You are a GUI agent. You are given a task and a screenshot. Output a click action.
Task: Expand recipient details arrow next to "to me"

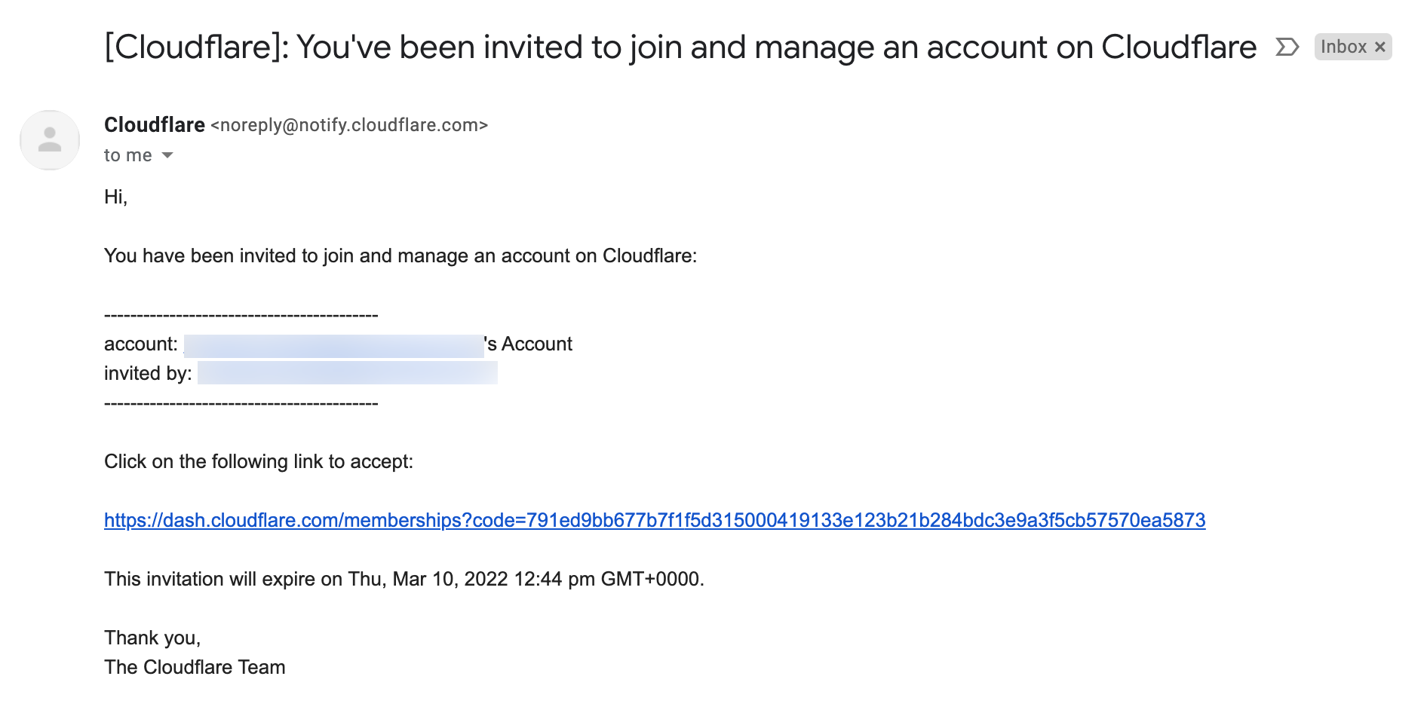[x=167, y=155]
